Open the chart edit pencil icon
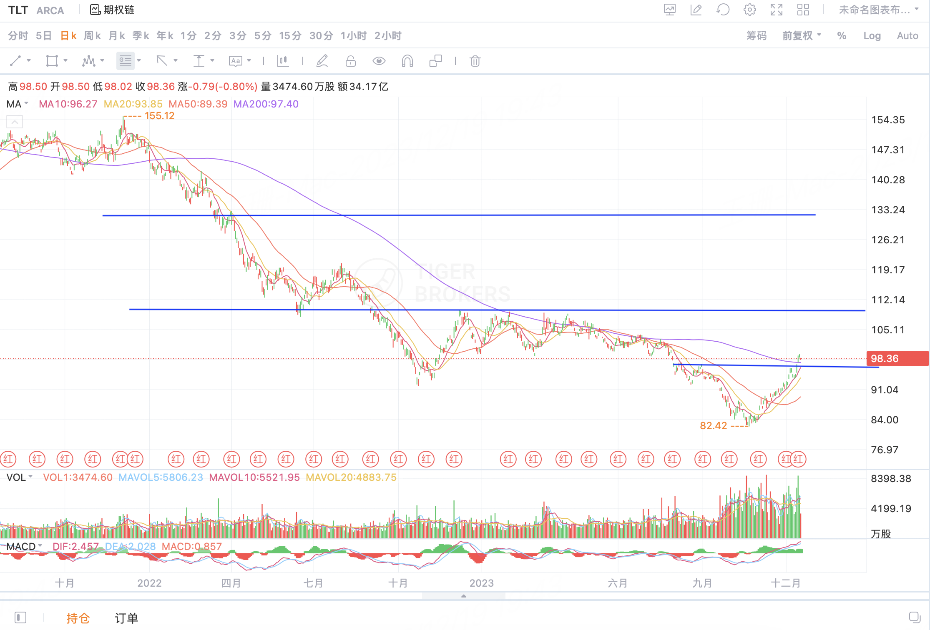This screenshot has height=630, width=930. tap(696, 10)
